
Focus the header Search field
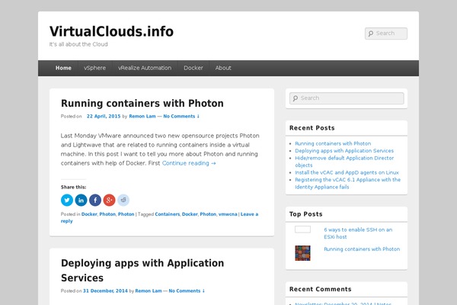[386, 34]
